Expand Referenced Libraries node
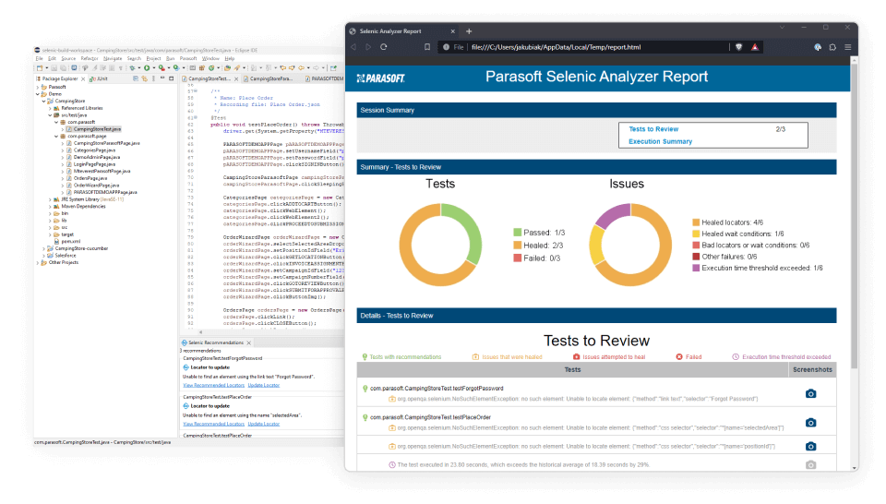Screen dimensions: 886x504 click(50, 108)
